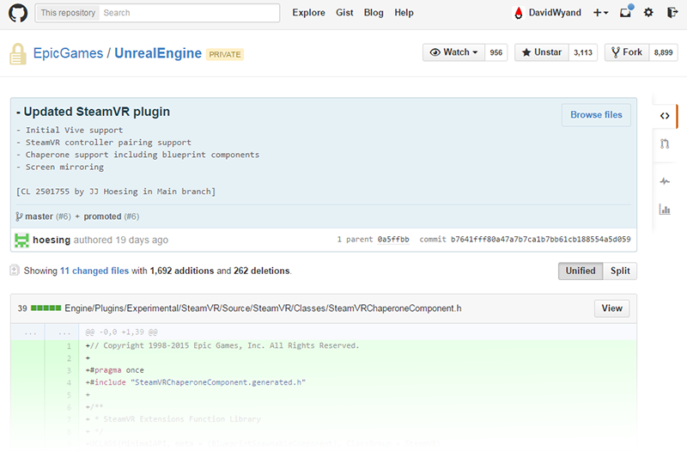
Task: Go to GitHub home via Octocat logo
Action: [18, 13]
